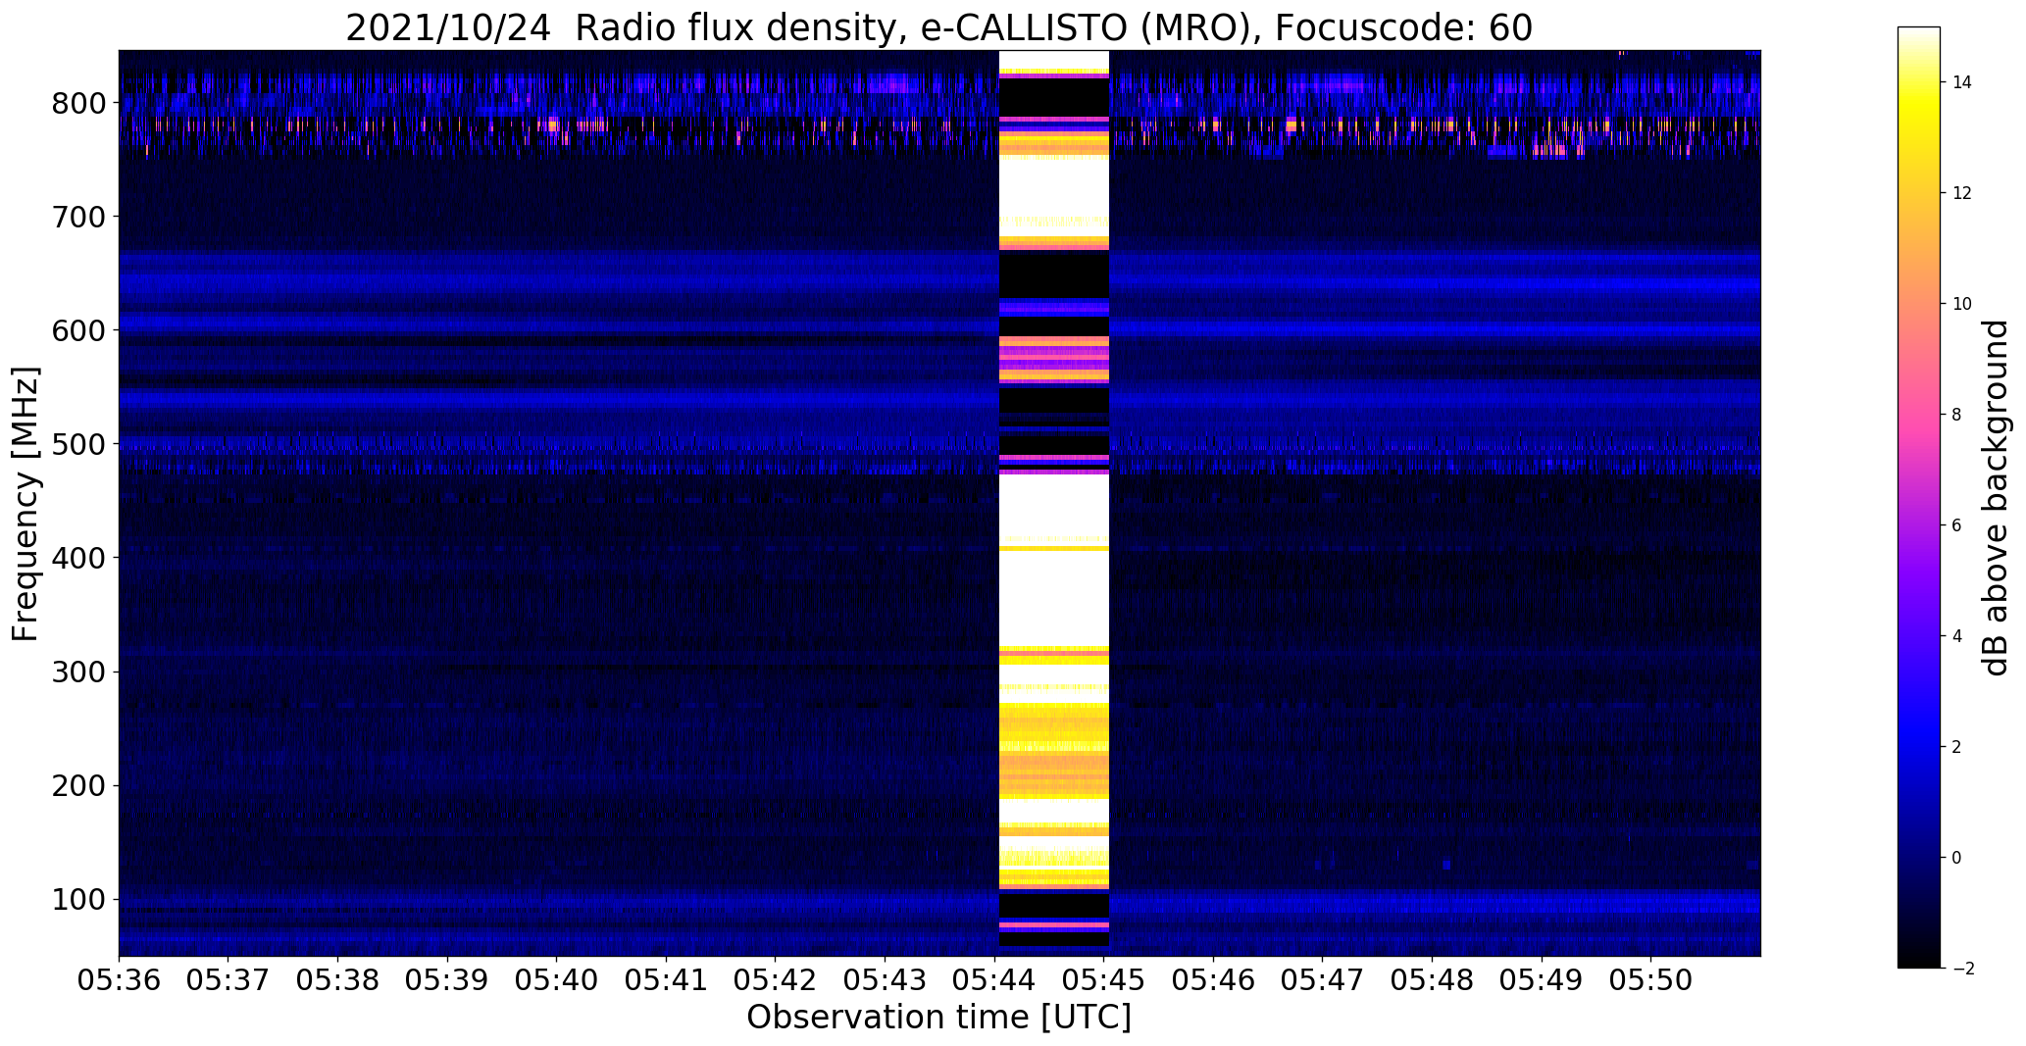Click the colorbar tick value 2

(1957, 747)
